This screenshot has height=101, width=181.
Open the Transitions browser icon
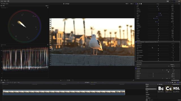180,82
